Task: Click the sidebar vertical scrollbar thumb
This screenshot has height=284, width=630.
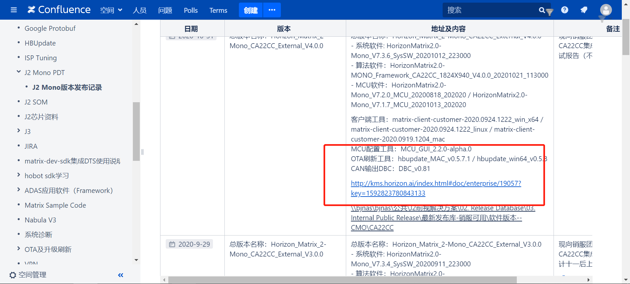Action: pyautogui.click(x=136, y=131)
